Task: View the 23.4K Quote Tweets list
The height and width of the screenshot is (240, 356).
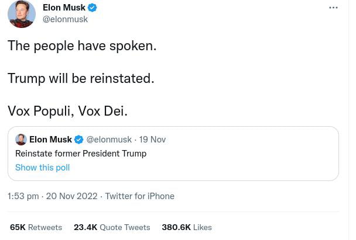Action: click(112, 227)
